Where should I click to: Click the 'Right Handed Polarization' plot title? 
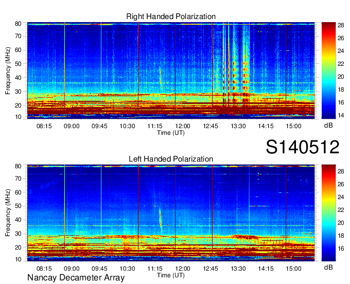tap(171, 16)
